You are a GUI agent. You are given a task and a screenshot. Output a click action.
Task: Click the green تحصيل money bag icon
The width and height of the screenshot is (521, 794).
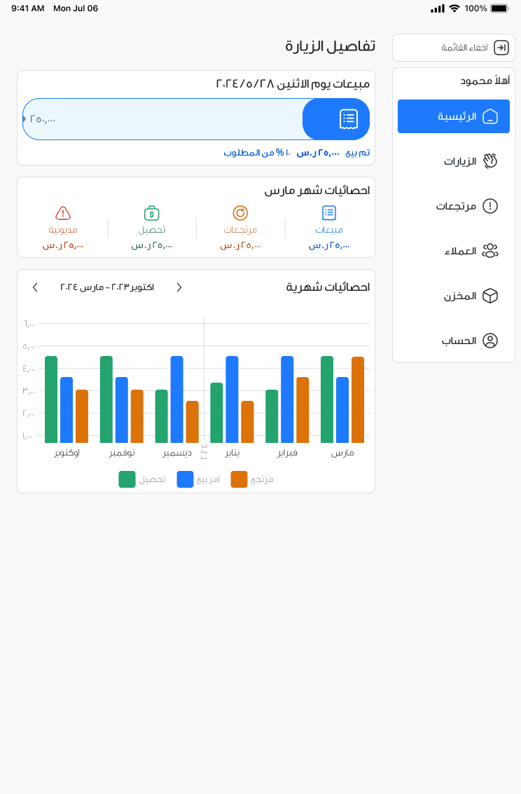click(152, 213)
